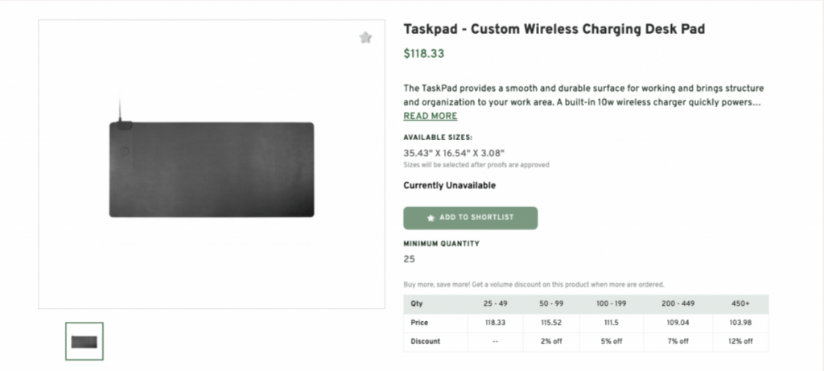Viewport: 824px width, 371px height.
Task: Click the star icon in the shortlist button
Action: point(431,218)
